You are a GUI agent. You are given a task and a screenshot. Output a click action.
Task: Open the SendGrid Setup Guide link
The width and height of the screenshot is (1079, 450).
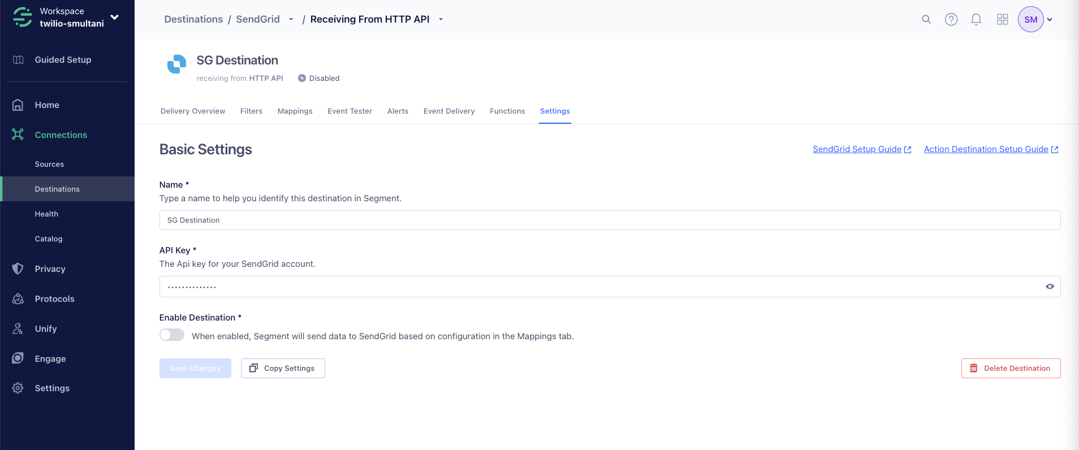tap(857, 149)
